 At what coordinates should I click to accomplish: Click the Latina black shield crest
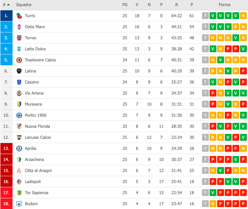tap(19, 71)
